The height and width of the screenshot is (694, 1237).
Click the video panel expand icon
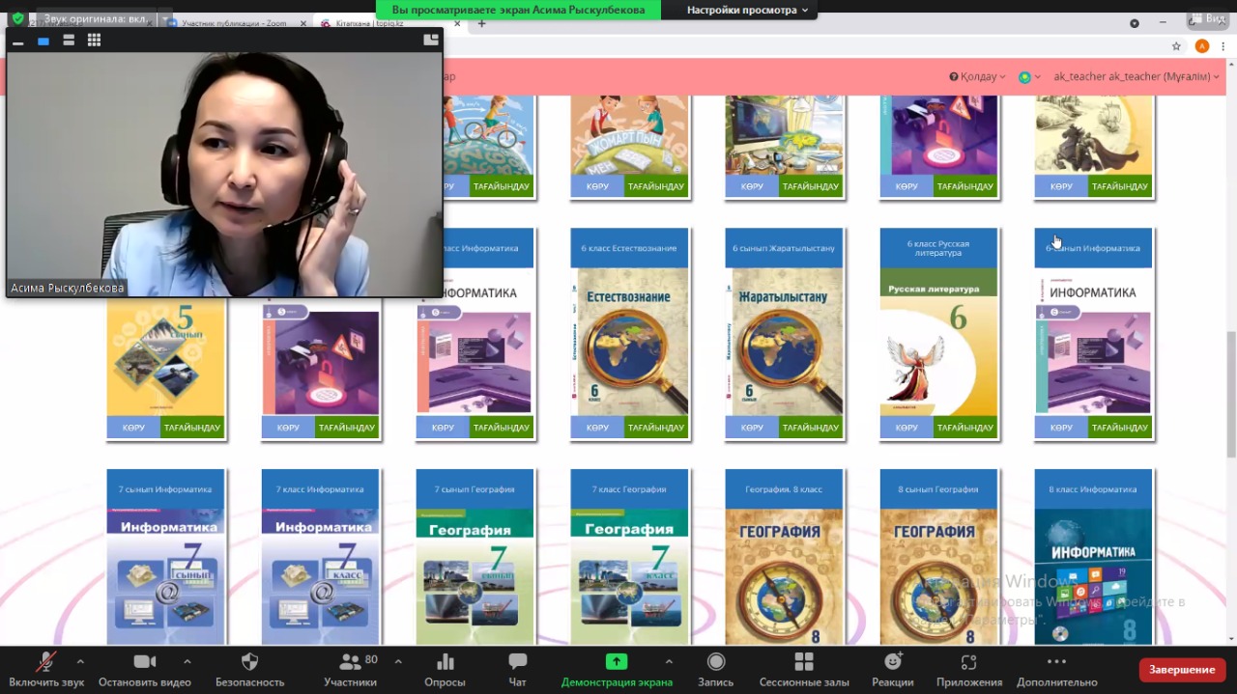coord(431,40)
